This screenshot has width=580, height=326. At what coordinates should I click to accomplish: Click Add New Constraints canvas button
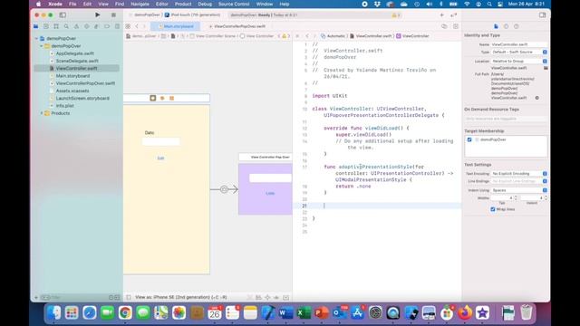point(267,298)
